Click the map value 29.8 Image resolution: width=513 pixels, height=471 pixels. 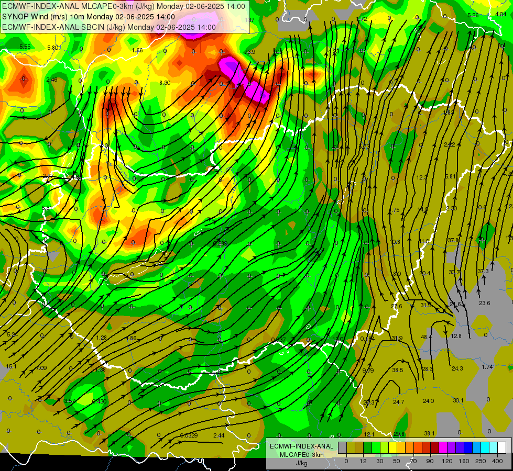[x=399, y=434]
